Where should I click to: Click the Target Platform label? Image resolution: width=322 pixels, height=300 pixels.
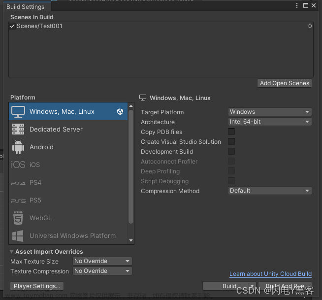[162, 112]
